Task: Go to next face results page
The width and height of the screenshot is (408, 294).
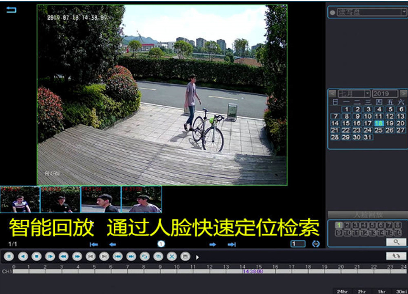Action: (213, 244)
